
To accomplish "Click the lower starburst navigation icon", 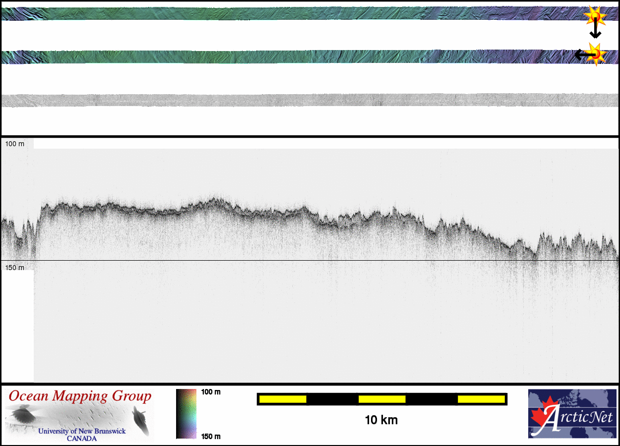I will [x=597, y=54].
